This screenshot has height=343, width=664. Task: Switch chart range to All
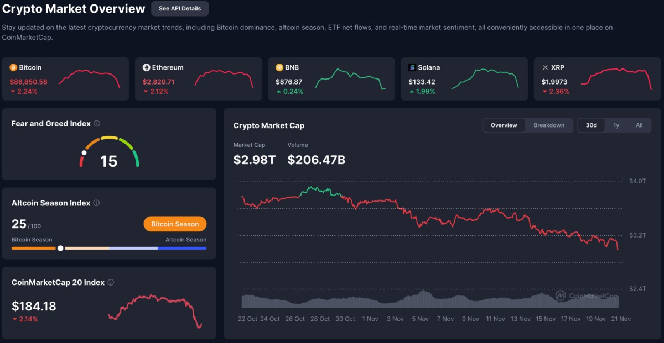pos(639,125)
